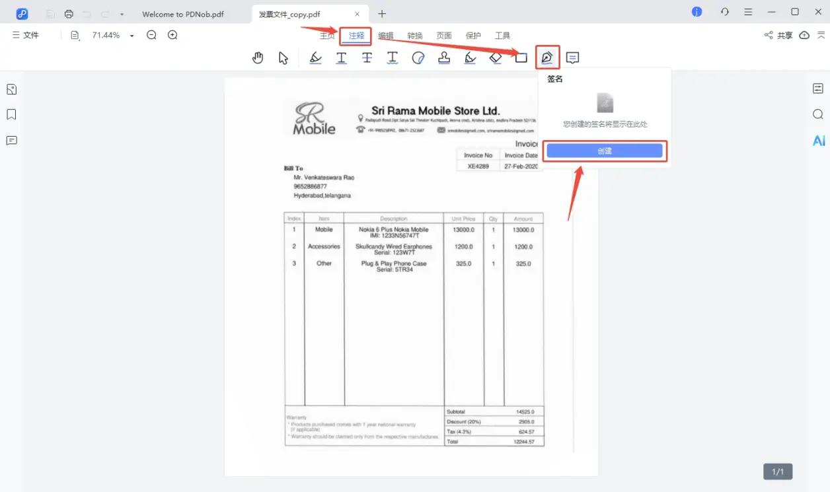Image resolution: width=830 pixels, height=492 pixels.
Task: Click the 1/1 page indicator
Action: pos(778,472)
